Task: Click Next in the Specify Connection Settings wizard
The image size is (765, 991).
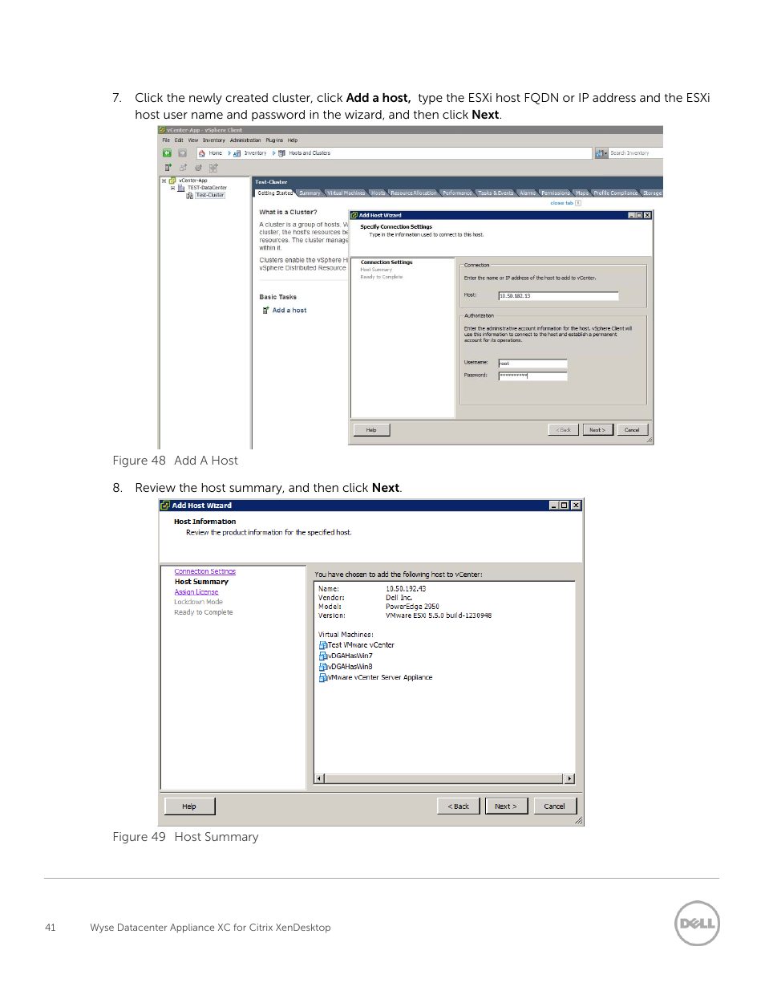Action: point(597,430)
